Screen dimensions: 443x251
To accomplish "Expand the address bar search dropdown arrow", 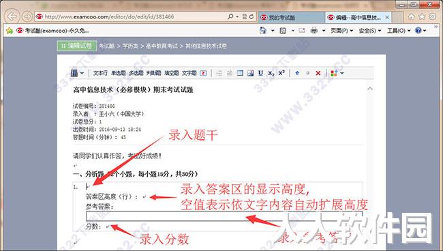I will [x=237, y=16].
